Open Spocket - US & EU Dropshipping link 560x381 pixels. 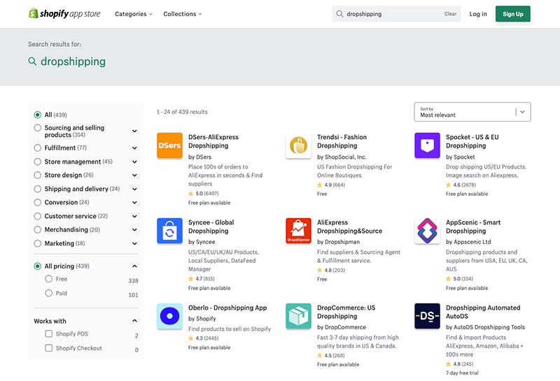click(472, 141)
